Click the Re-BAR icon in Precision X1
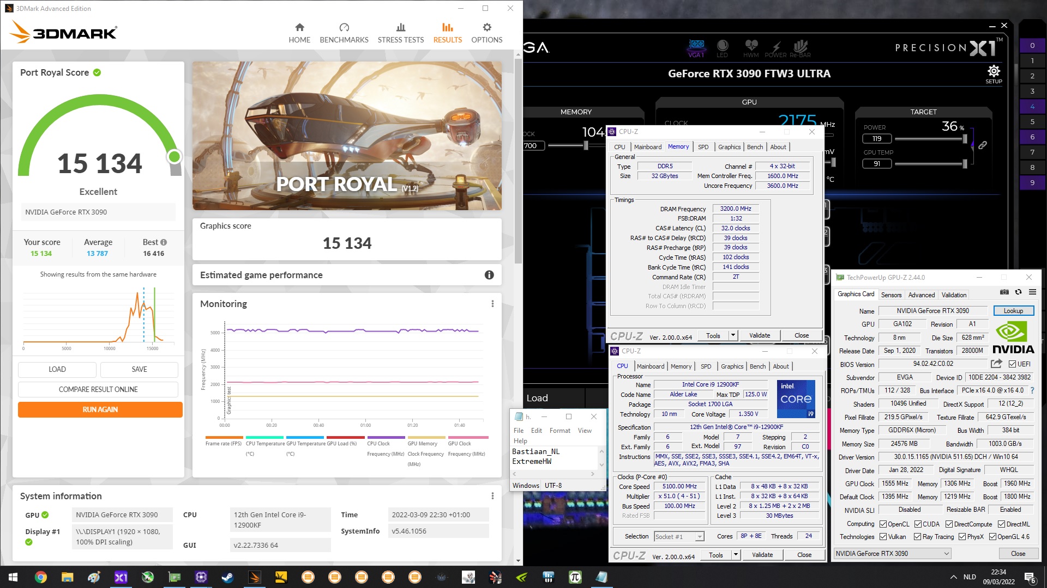1047x588 pixels. click(800, 48)
